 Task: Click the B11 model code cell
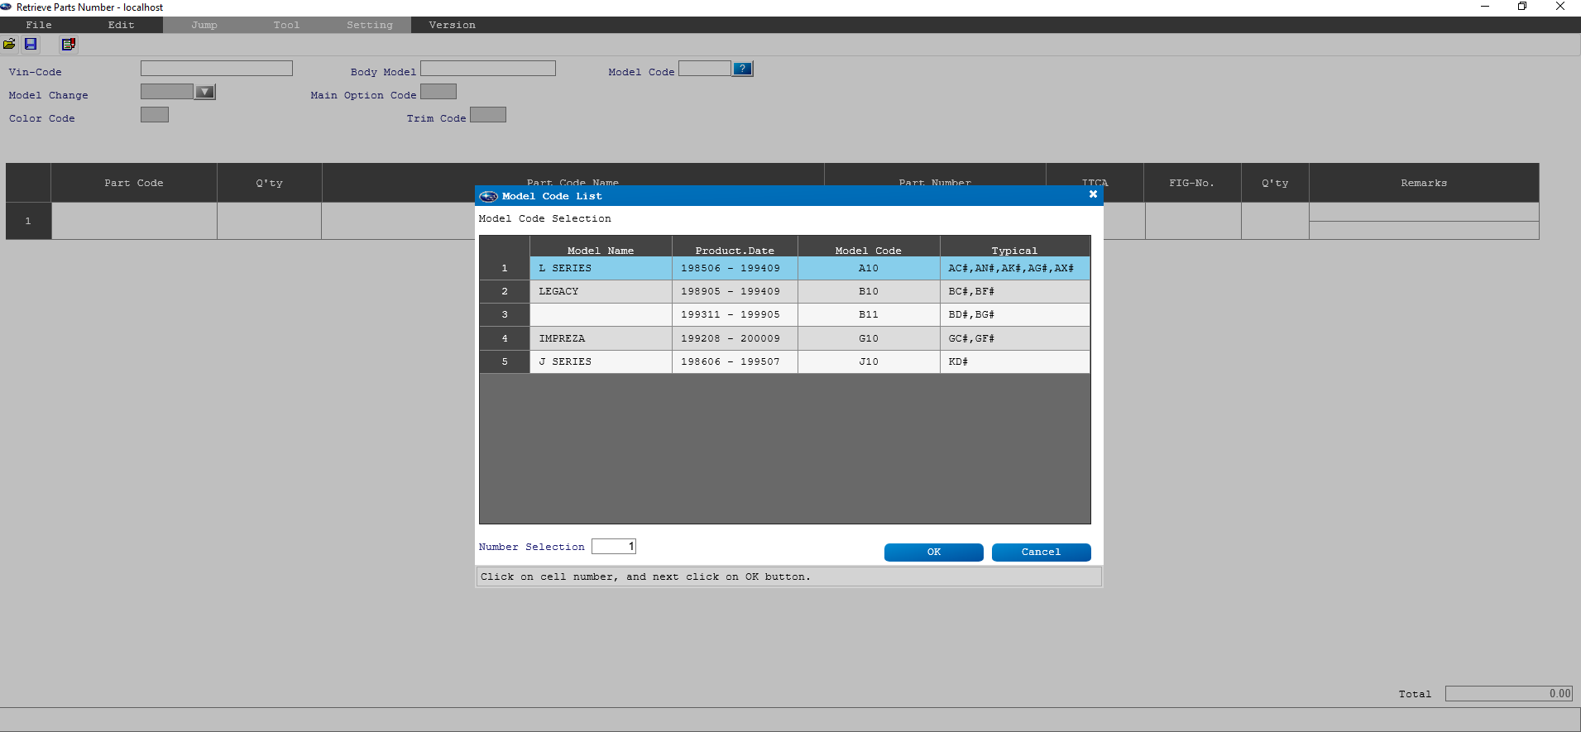click(x=869, y=314)
